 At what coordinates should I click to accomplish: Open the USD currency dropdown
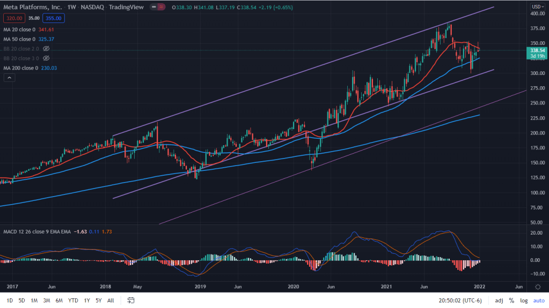point(538,7)
